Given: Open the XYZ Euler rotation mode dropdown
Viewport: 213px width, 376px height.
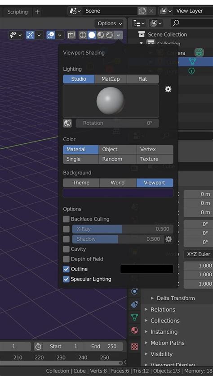Looking at the screenshot, I should 198,254.
